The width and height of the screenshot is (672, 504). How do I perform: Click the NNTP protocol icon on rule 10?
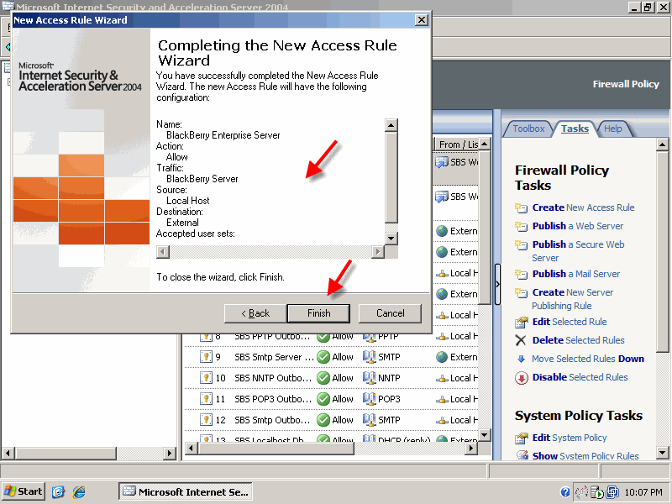point(369,377)
